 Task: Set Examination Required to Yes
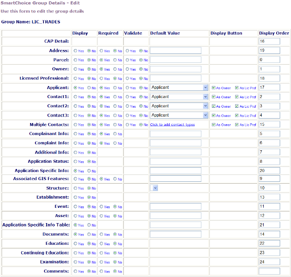(x=101, y=262)
